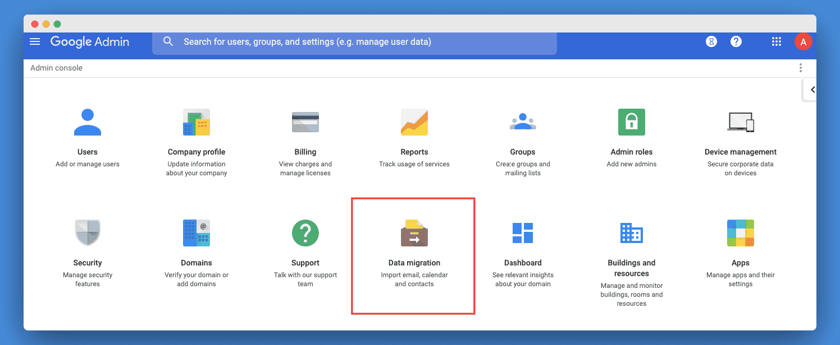
Task: Expand the navigation hamburger menu
Action: tap(35, 41)
